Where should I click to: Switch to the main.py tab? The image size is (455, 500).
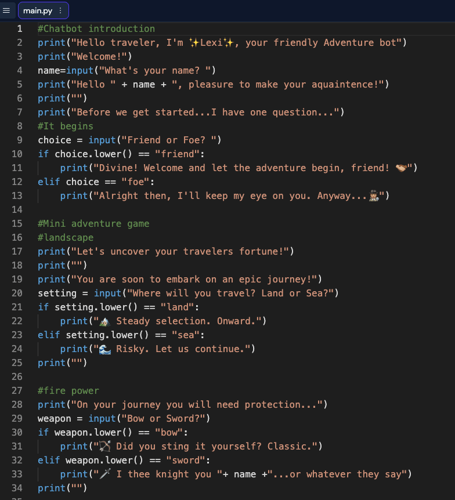pyautogui.click(x=37, y=10)
